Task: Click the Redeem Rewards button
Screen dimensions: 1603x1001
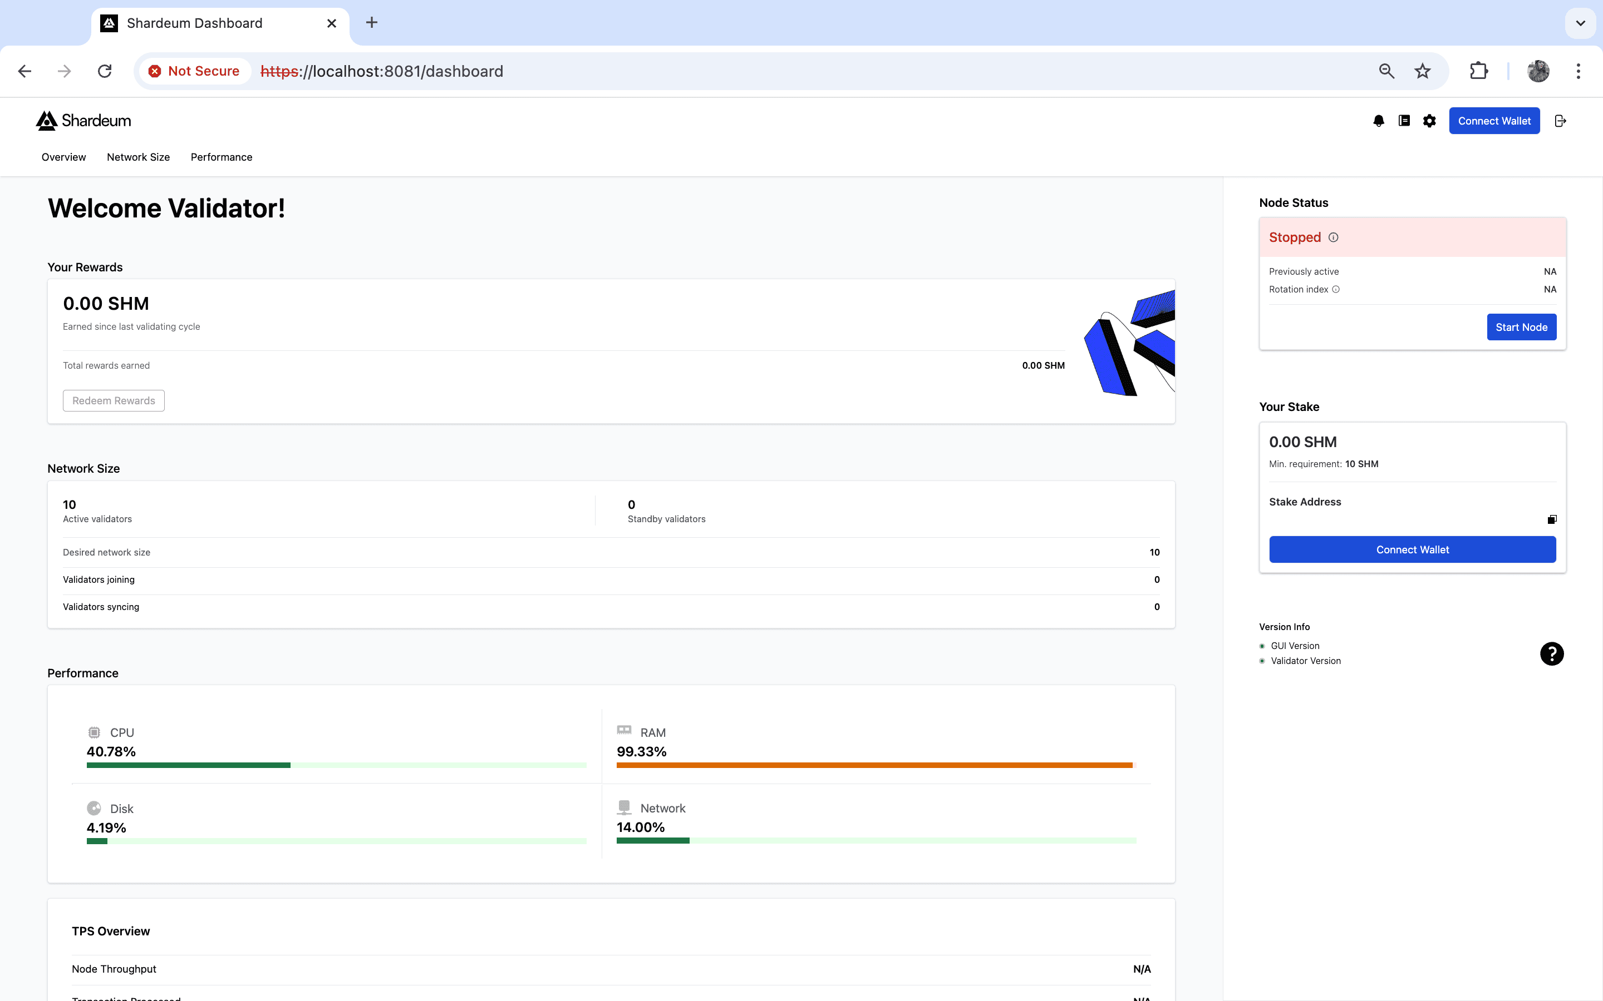Action: [x=114, y=400]
